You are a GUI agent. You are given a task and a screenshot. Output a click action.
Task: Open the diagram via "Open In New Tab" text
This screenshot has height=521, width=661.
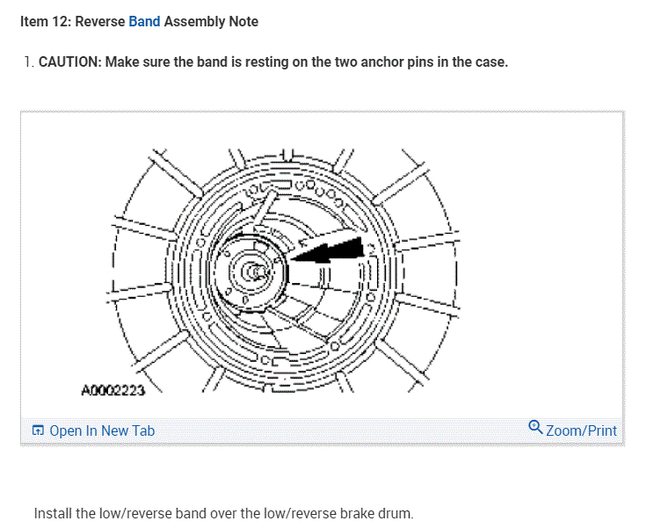[102, 431]
